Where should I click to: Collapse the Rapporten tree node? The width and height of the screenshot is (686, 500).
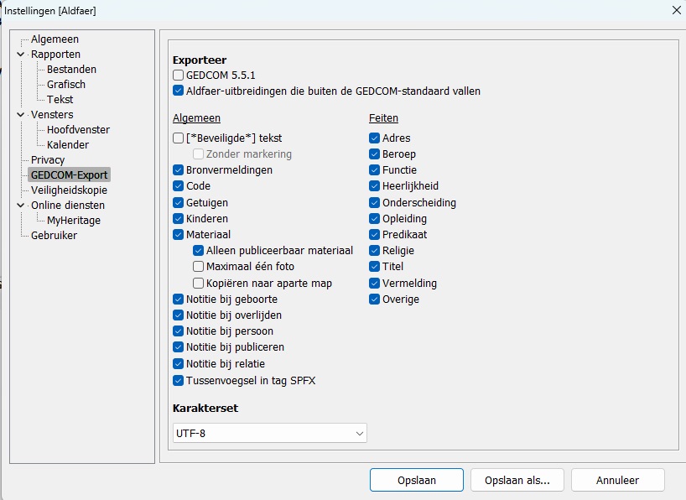[21, 55]
